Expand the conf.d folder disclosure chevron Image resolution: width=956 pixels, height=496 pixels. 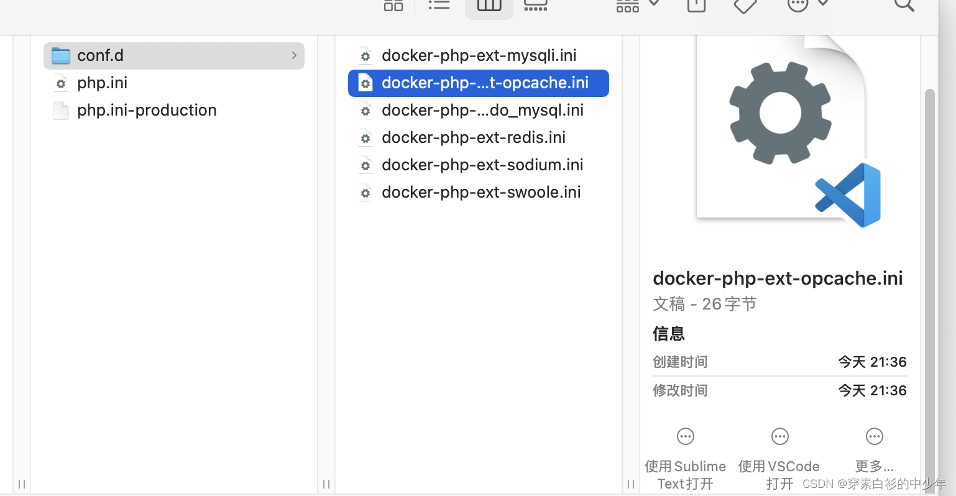pyautogui.click(x=294, y=55)
